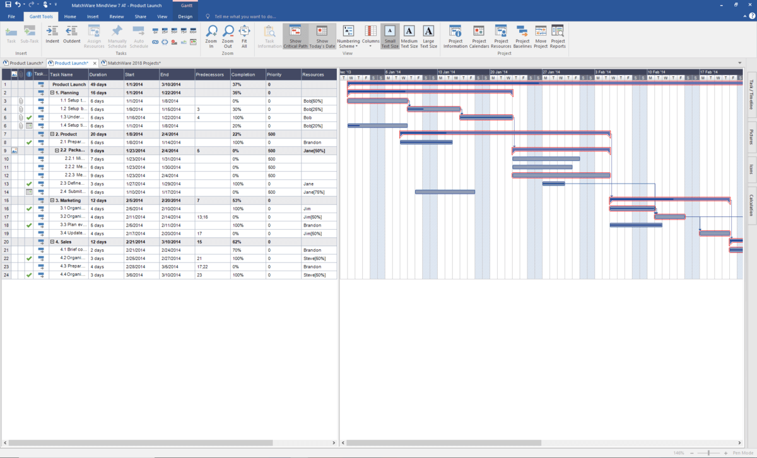Click the Move Project button

[x=541, y=37]
